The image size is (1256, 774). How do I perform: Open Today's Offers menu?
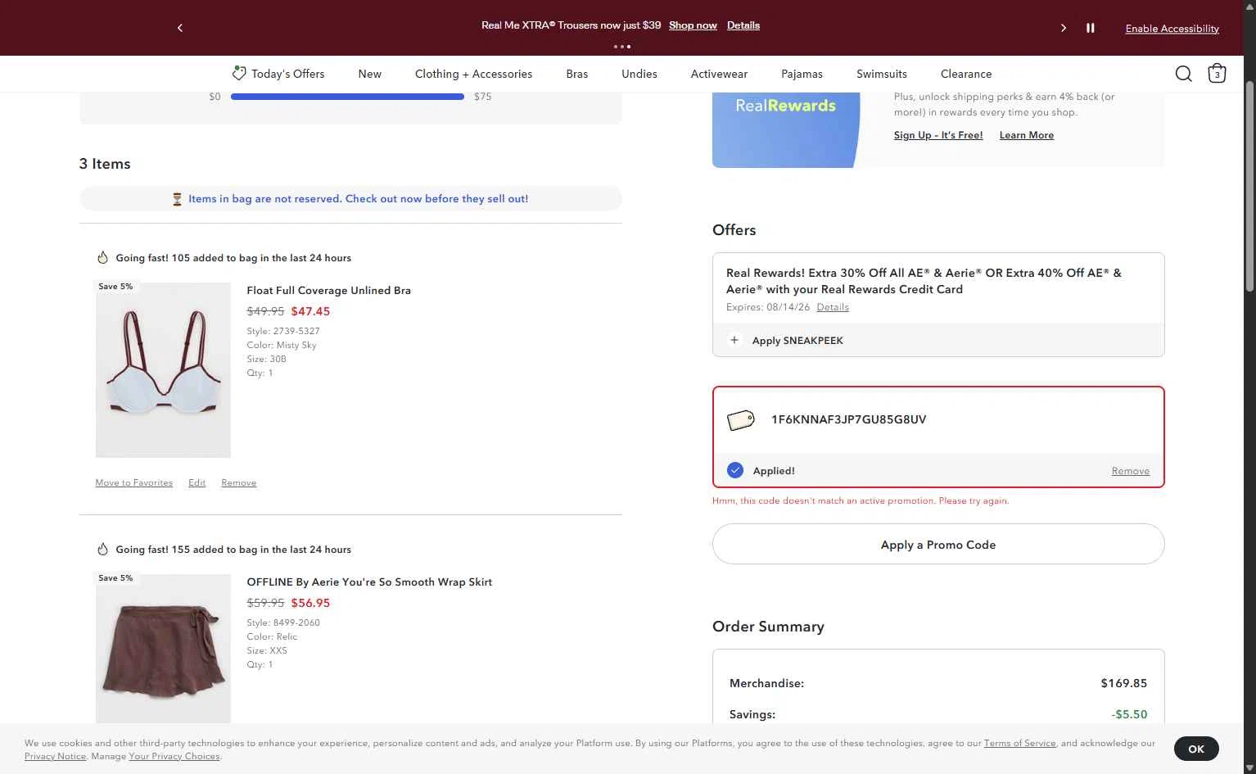pos(287,74)
